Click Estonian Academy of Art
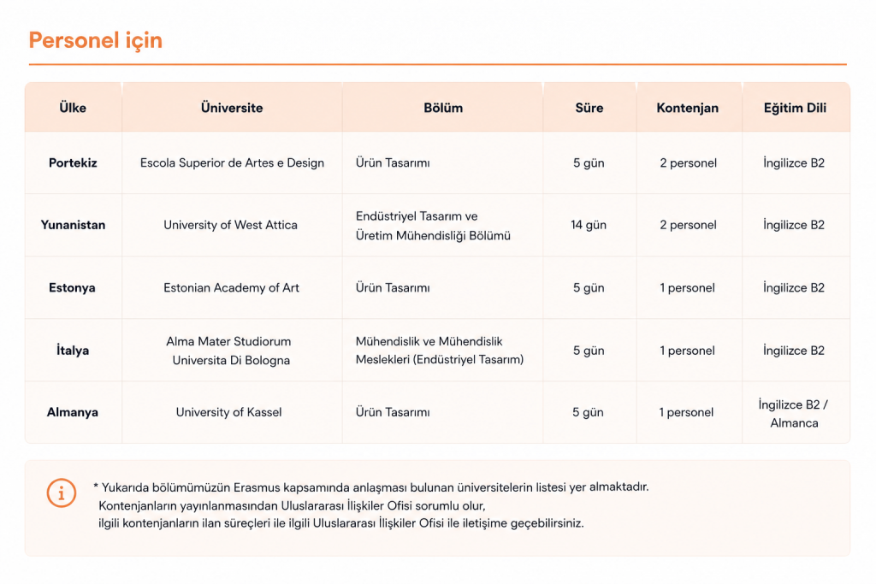 (x=231, y=287)
